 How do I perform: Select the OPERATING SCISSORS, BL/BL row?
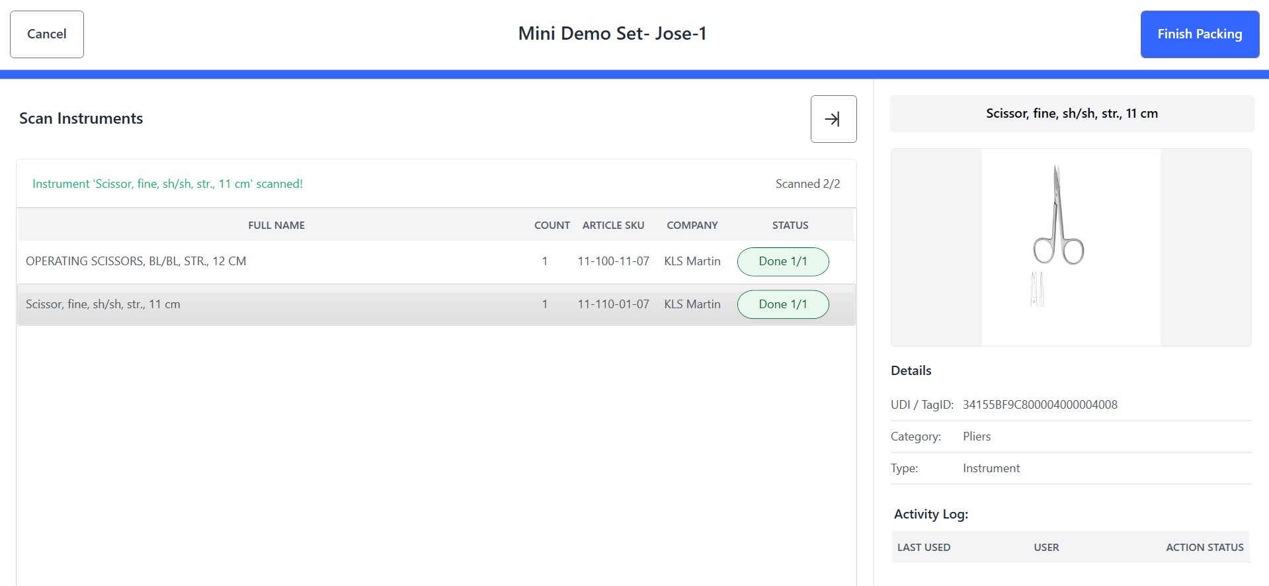pos(436,262)
